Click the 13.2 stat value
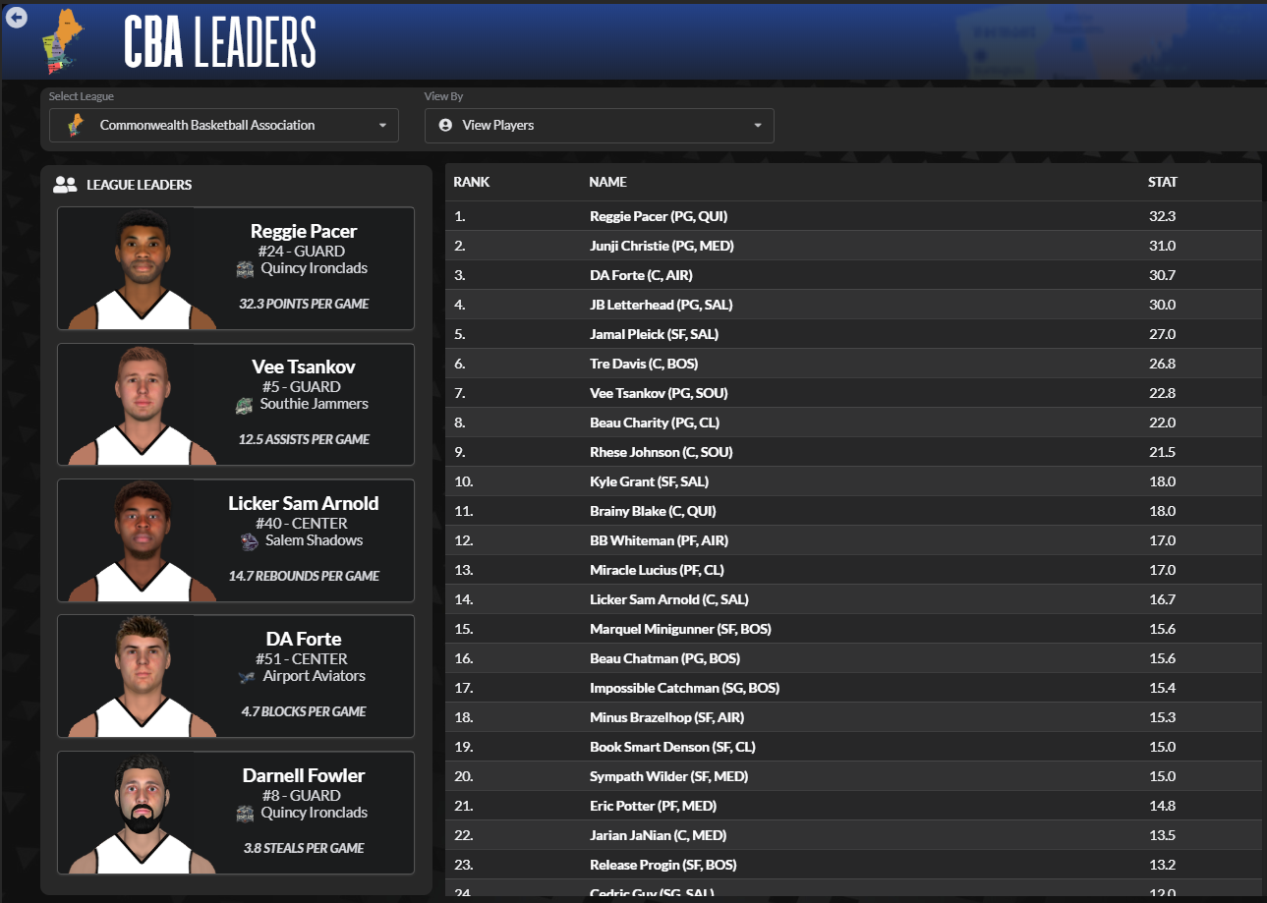 pos(1162,865)
